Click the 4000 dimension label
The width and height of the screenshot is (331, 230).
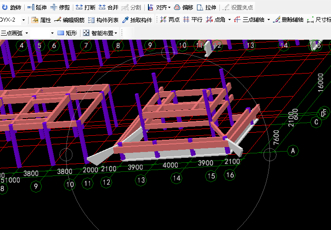[x=170, y=165]
